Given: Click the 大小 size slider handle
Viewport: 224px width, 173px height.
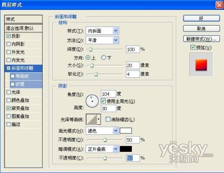Looking at the screenshot, I should coord(92,65).
